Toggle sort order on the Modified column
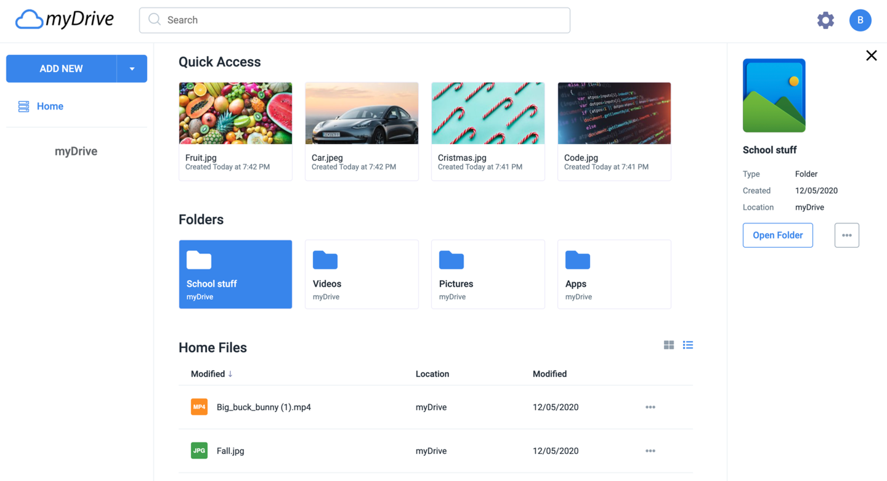The width and height of the screenshot is (887, 481). point(211,374)
